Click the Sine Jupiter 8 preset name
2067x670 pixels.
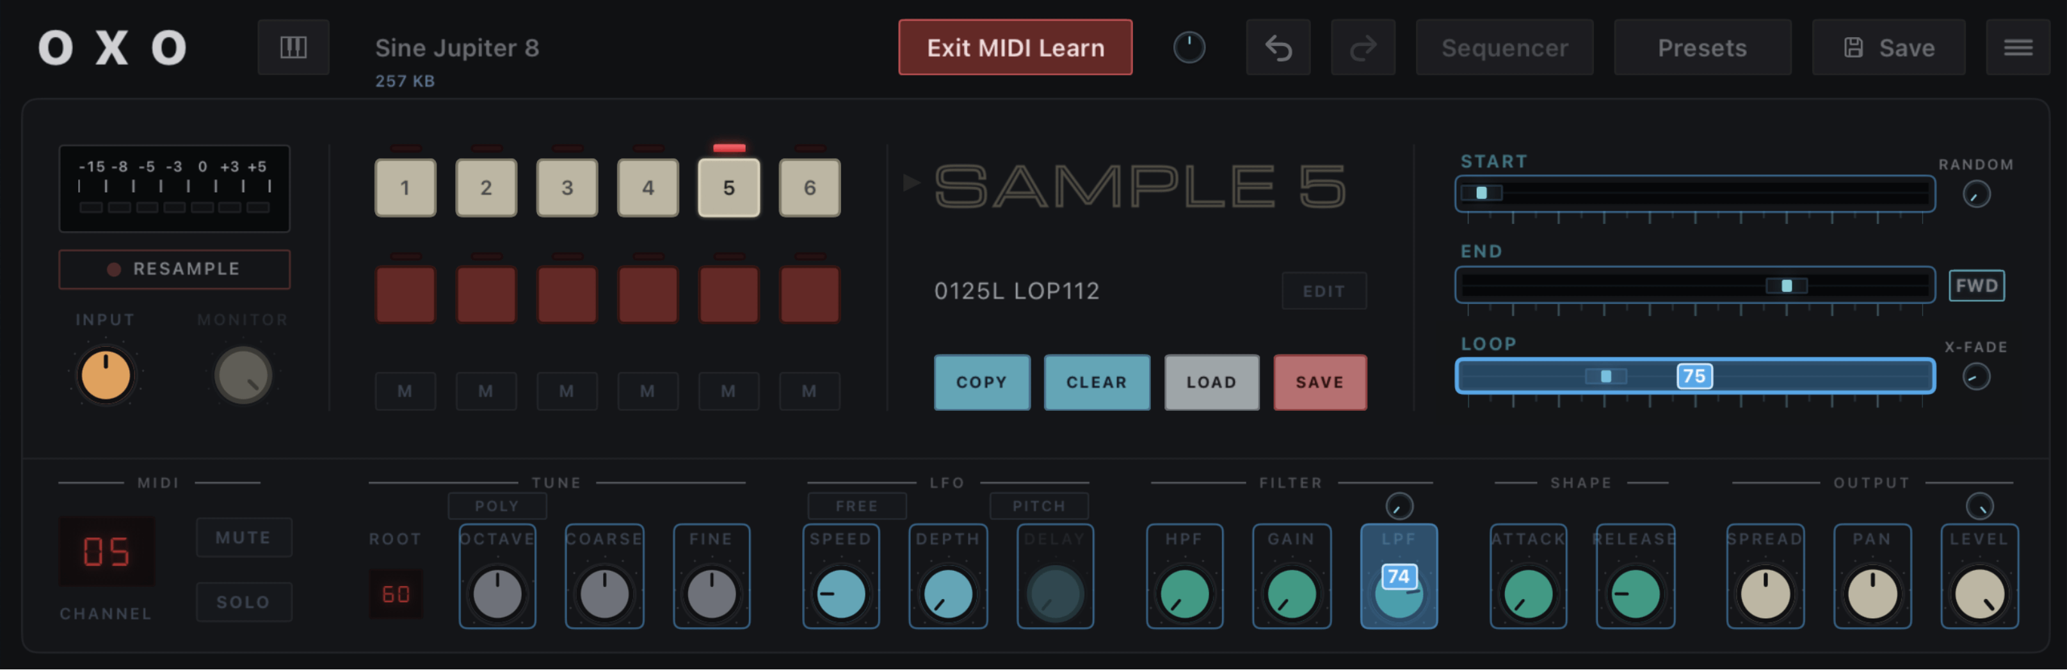pyautogui.click(x=457, y=48)
